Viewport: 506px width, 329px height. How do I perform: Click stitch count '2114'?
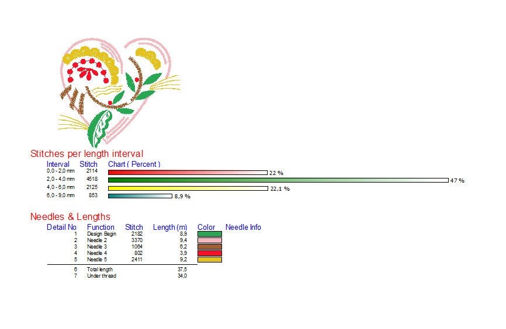92,171
